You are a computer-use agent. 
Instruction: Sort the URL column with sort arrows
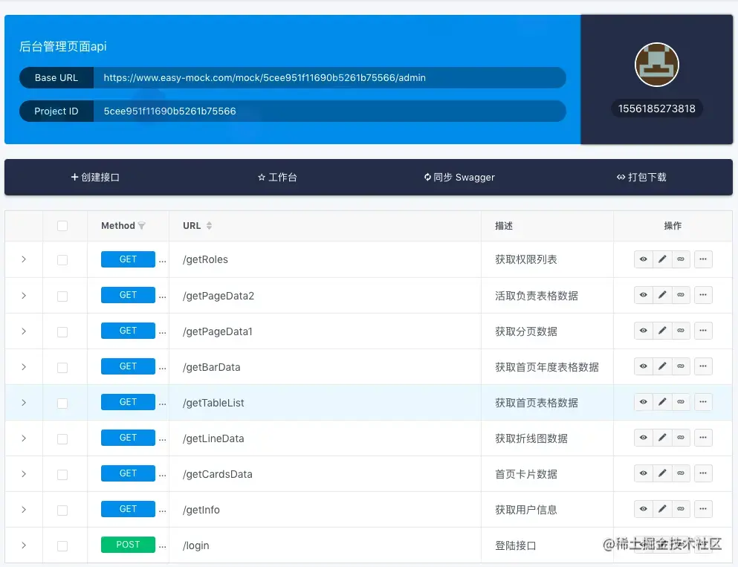tap(209, 226)
